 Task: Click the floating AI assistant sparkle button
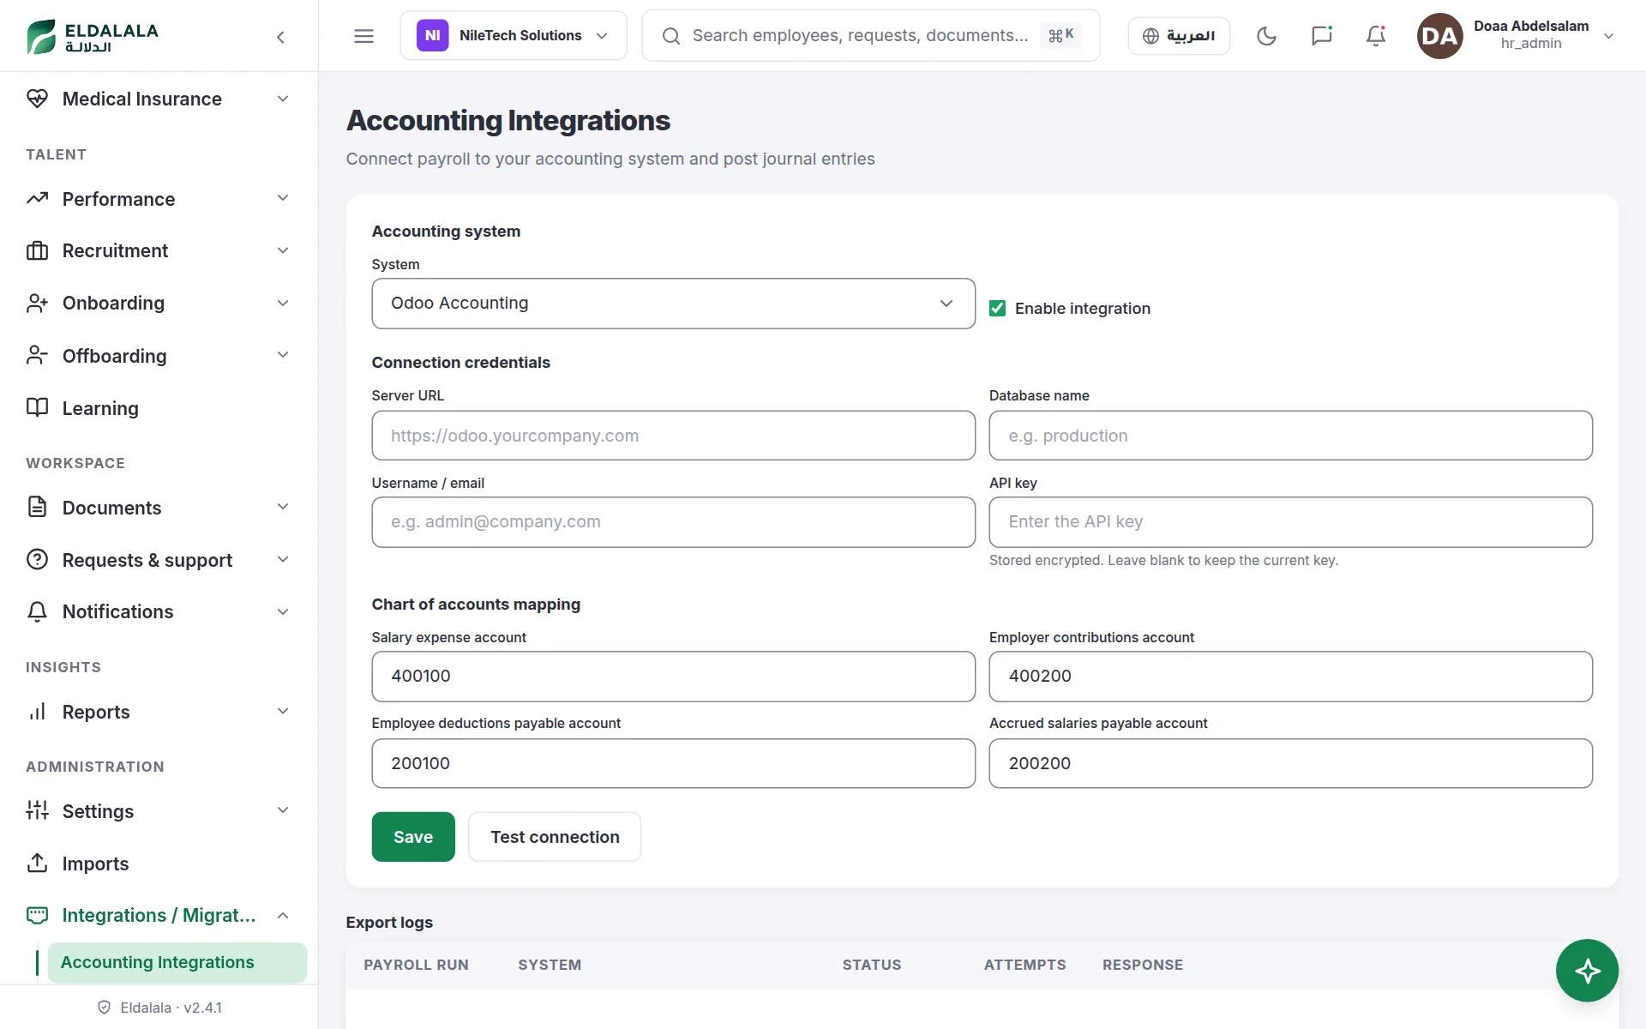(x=1587, y=971)
